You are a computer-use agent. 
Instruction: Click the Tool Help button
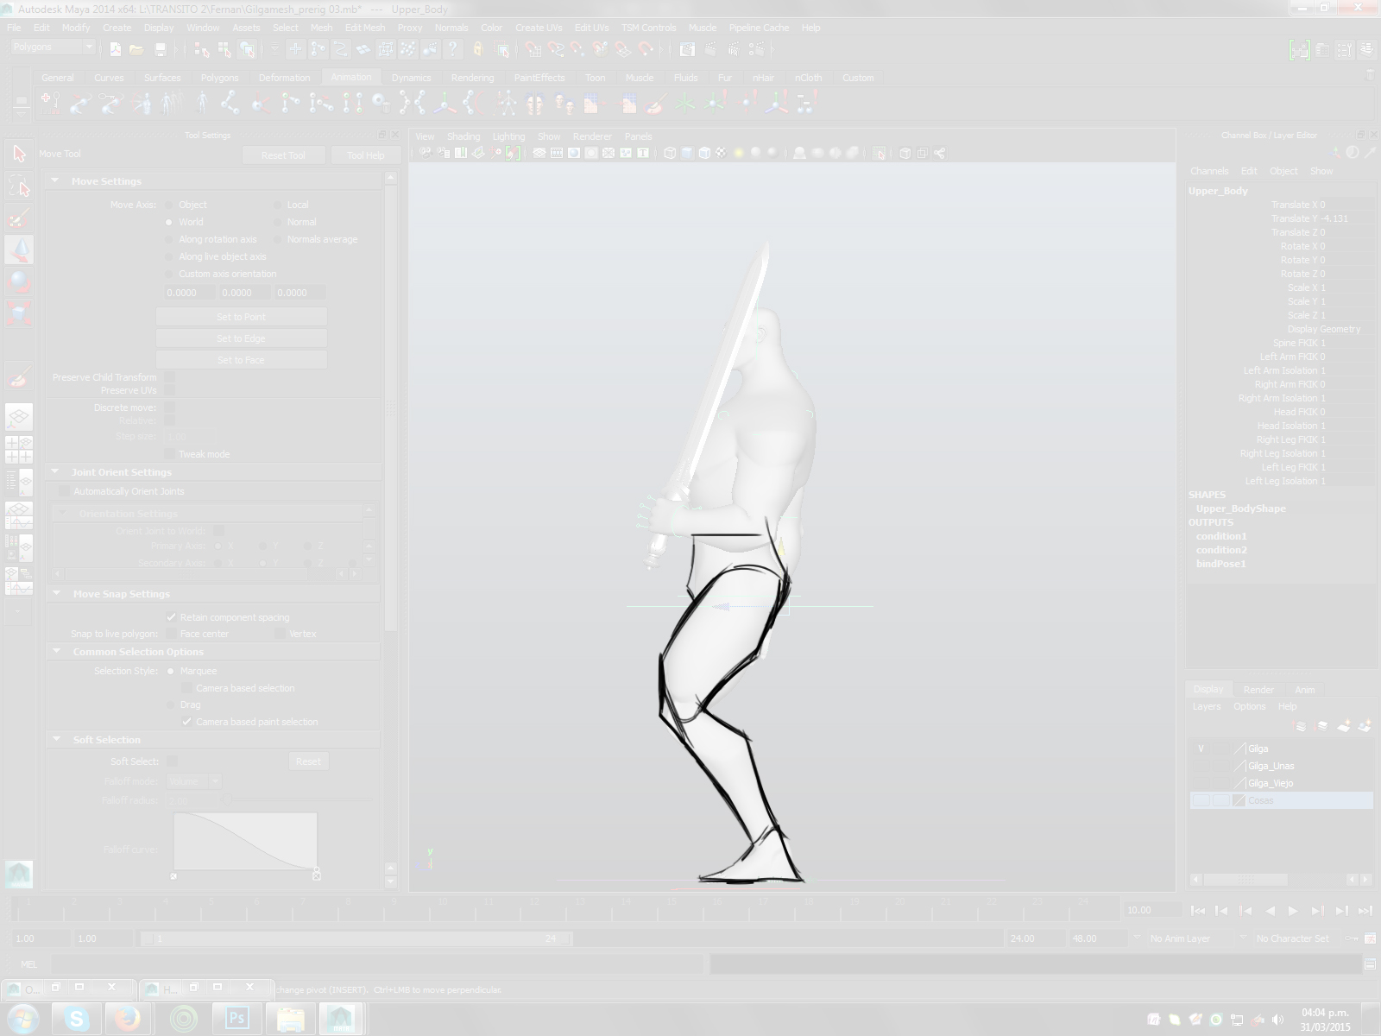pos(365,155)
